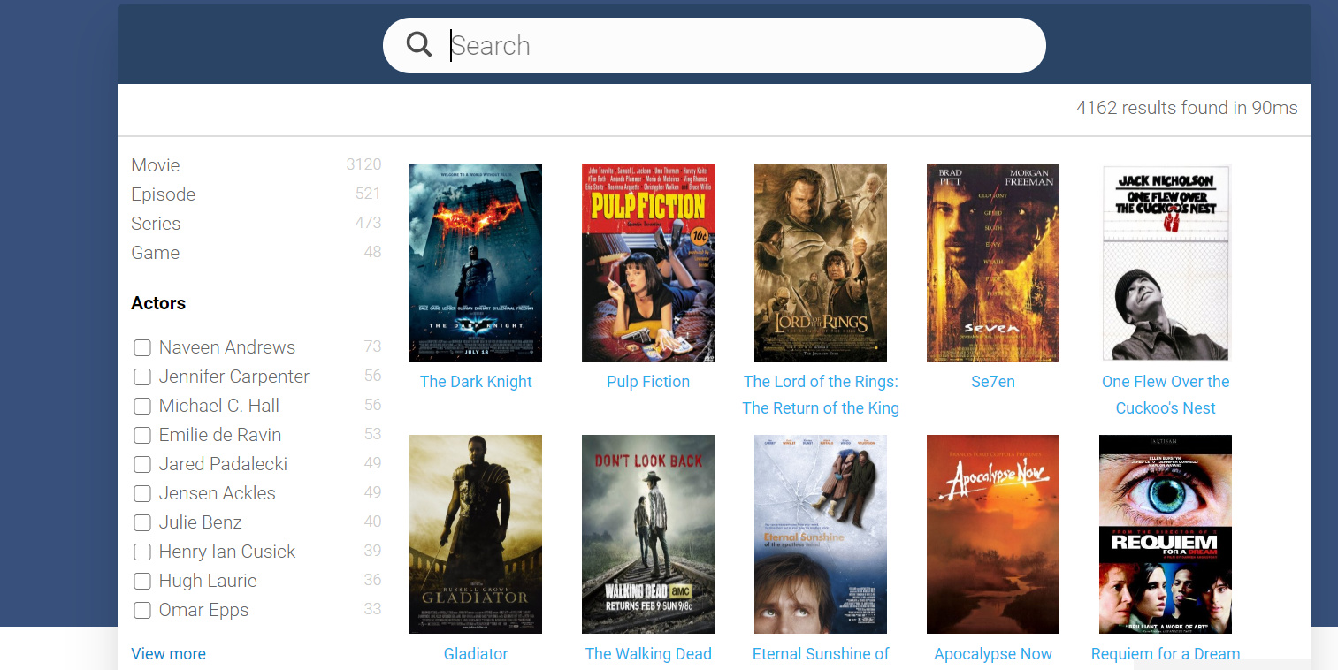Click the magnifying glass search icon
The width and height of the screenshot is (1338, 670).
click(419, 44)
